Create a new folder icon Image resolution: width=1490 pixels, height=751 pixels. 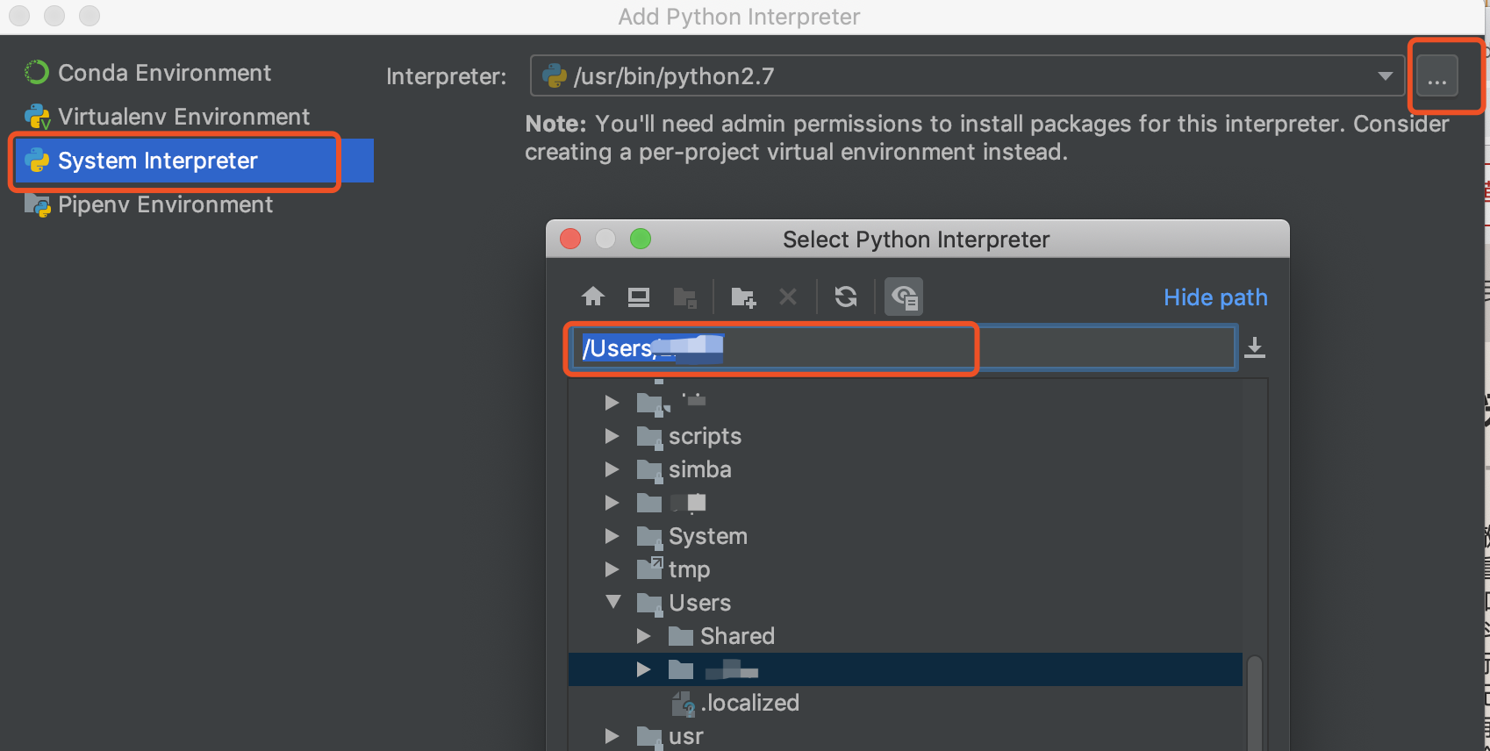pos(743,297)
